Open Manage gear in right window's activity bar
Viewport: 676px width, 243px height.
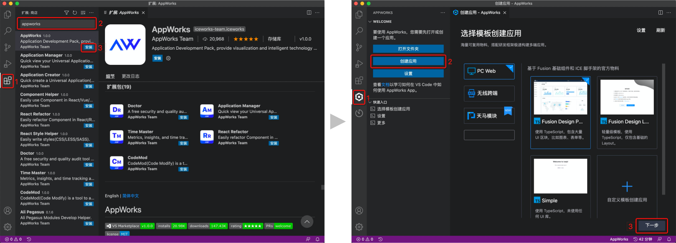pyautogui.click(x=359, y=227)
